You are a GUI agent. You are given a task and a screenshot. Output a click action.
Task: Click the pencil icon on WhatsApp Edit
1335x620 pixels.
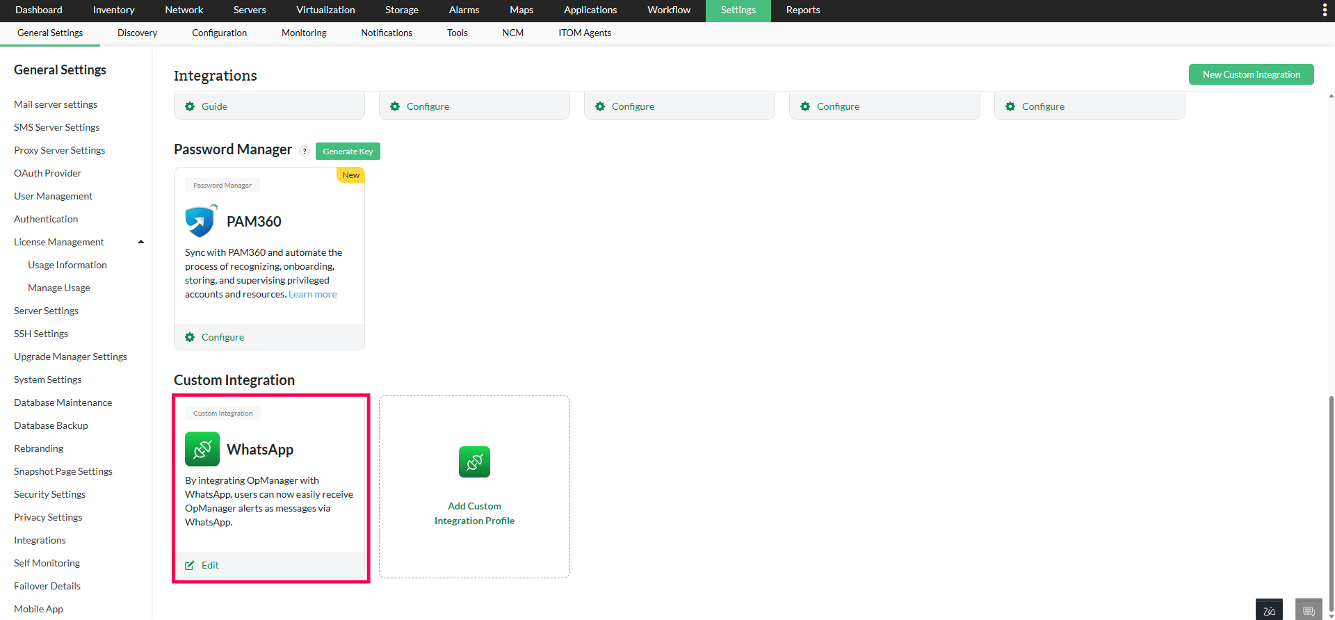[x=190, y=565]
